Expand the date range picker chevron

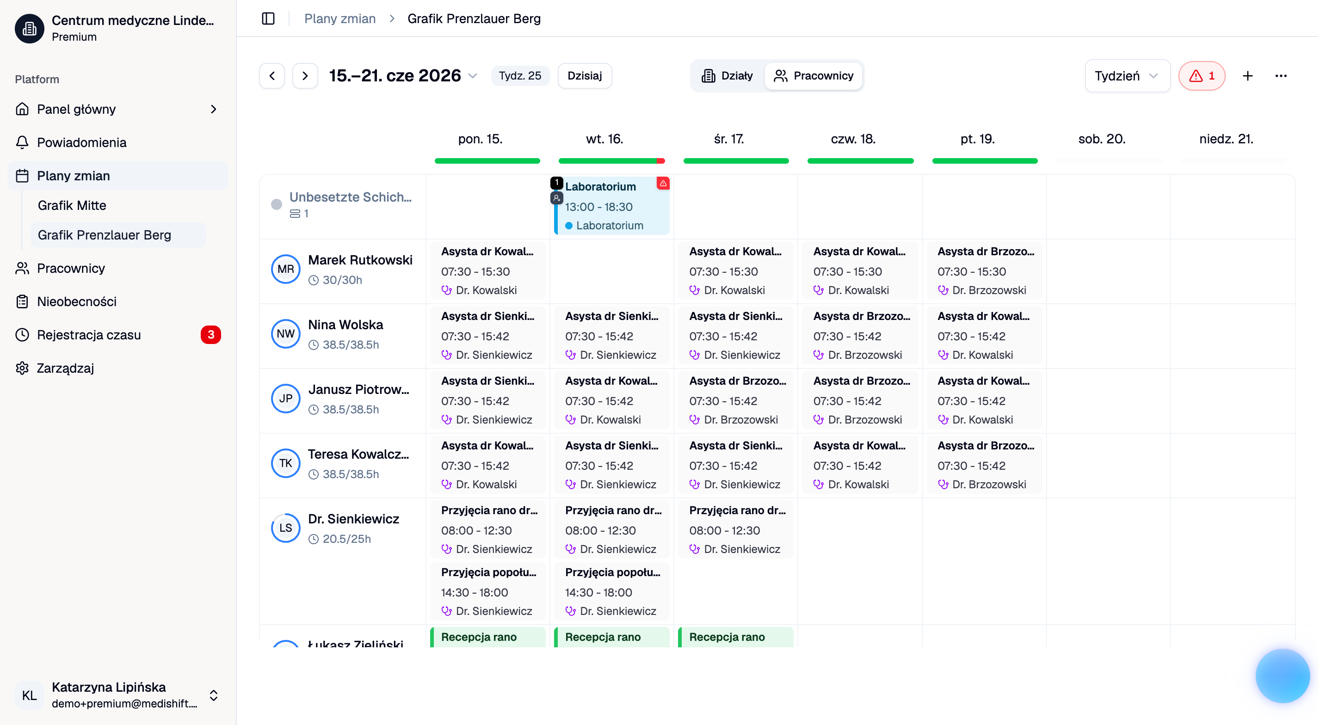pos(473,76)
